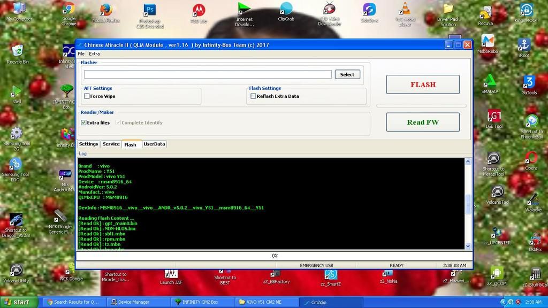Click the Select firmware button
The width and height of the screenshot is (548, 308).
[347, 74]
